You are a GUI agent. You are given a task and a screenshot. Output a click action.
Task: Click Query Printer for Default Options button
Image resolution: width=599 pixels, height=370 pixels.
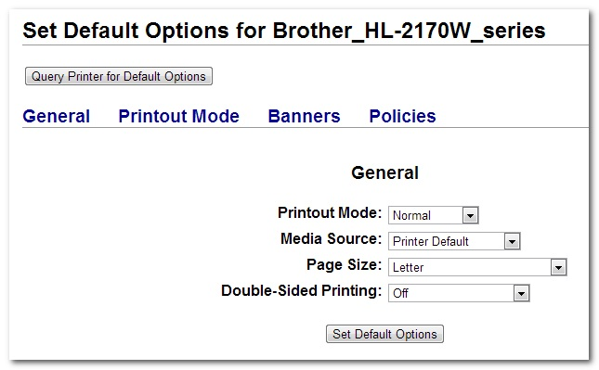click(119, 76)
